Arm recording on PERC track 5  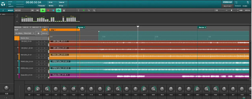pyautogui.click(x=39, y=68)
